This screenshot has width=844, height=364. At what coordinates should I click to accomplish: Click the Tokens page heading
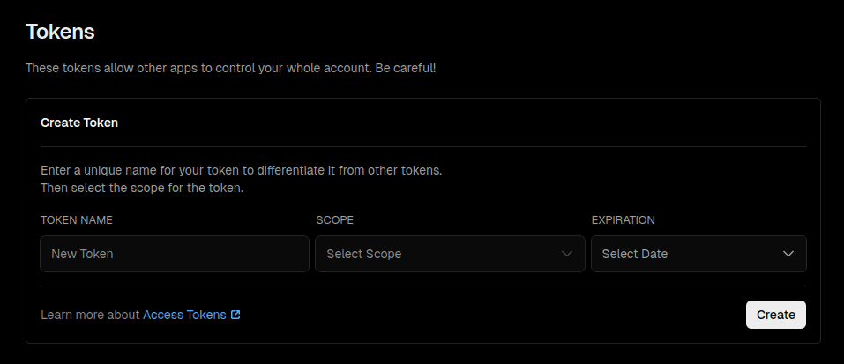coord(60,32)
